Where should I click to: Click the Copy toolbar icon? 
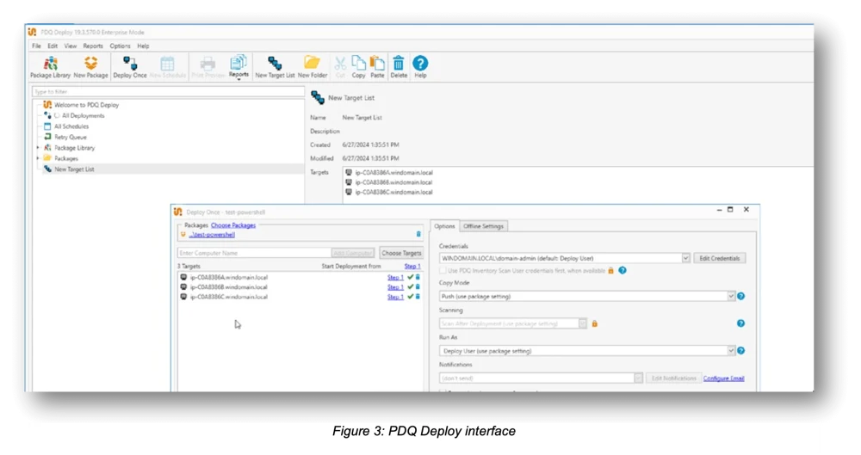click(x=358, y=67)
